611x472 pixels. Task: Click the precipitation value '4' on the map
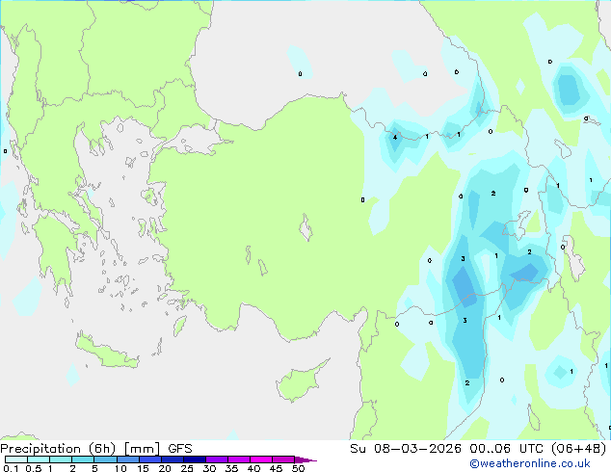click(x=395, y=137)
